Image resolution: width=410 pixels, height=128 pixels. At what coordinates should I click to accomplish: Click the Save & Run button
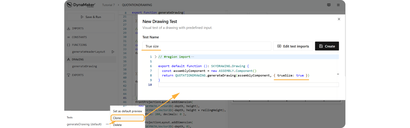(91, 17)
